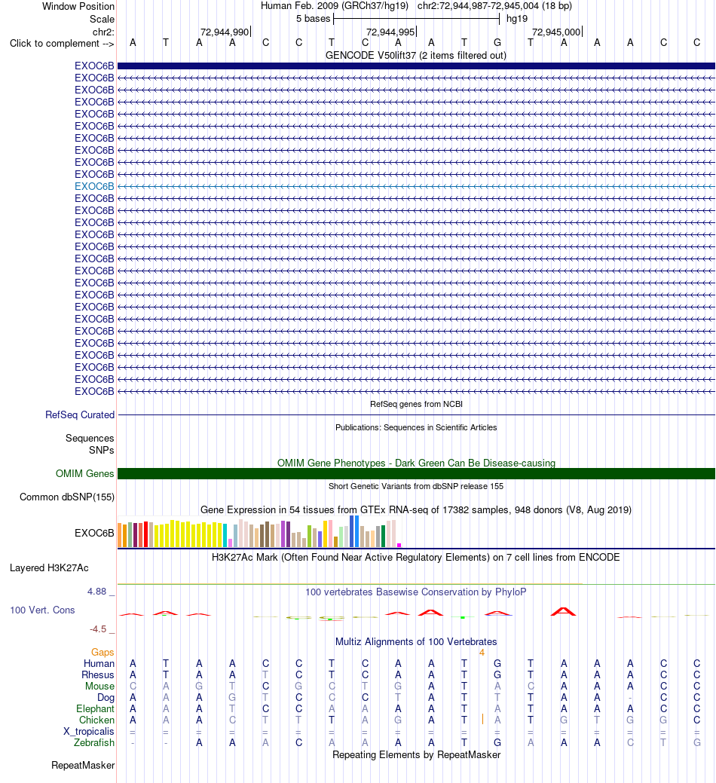Click the chr2:72,944,987-72,945,004 position text
This screenshot has width=716, height=783.
[x=494, y=6]
